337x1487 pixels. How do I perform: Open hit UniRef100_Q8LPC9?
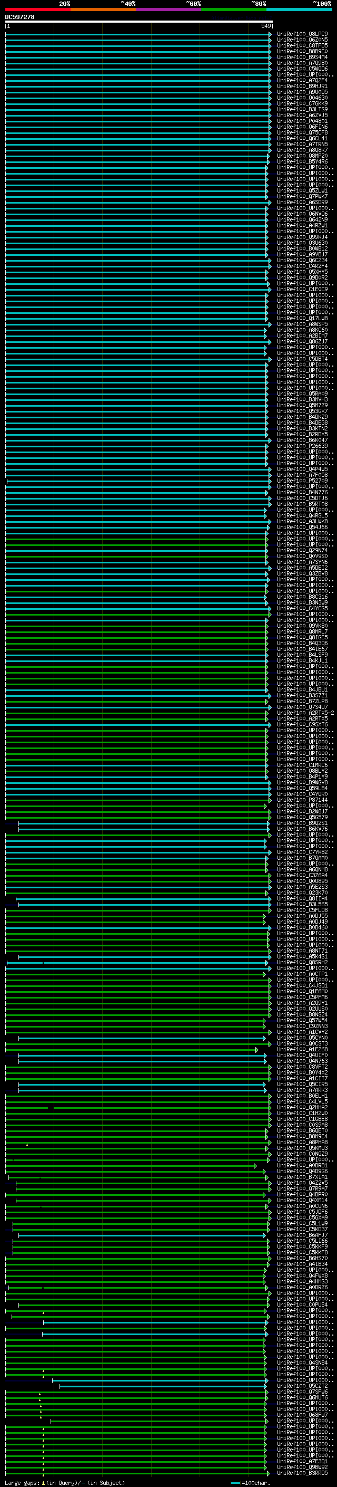tap(302, 34)
